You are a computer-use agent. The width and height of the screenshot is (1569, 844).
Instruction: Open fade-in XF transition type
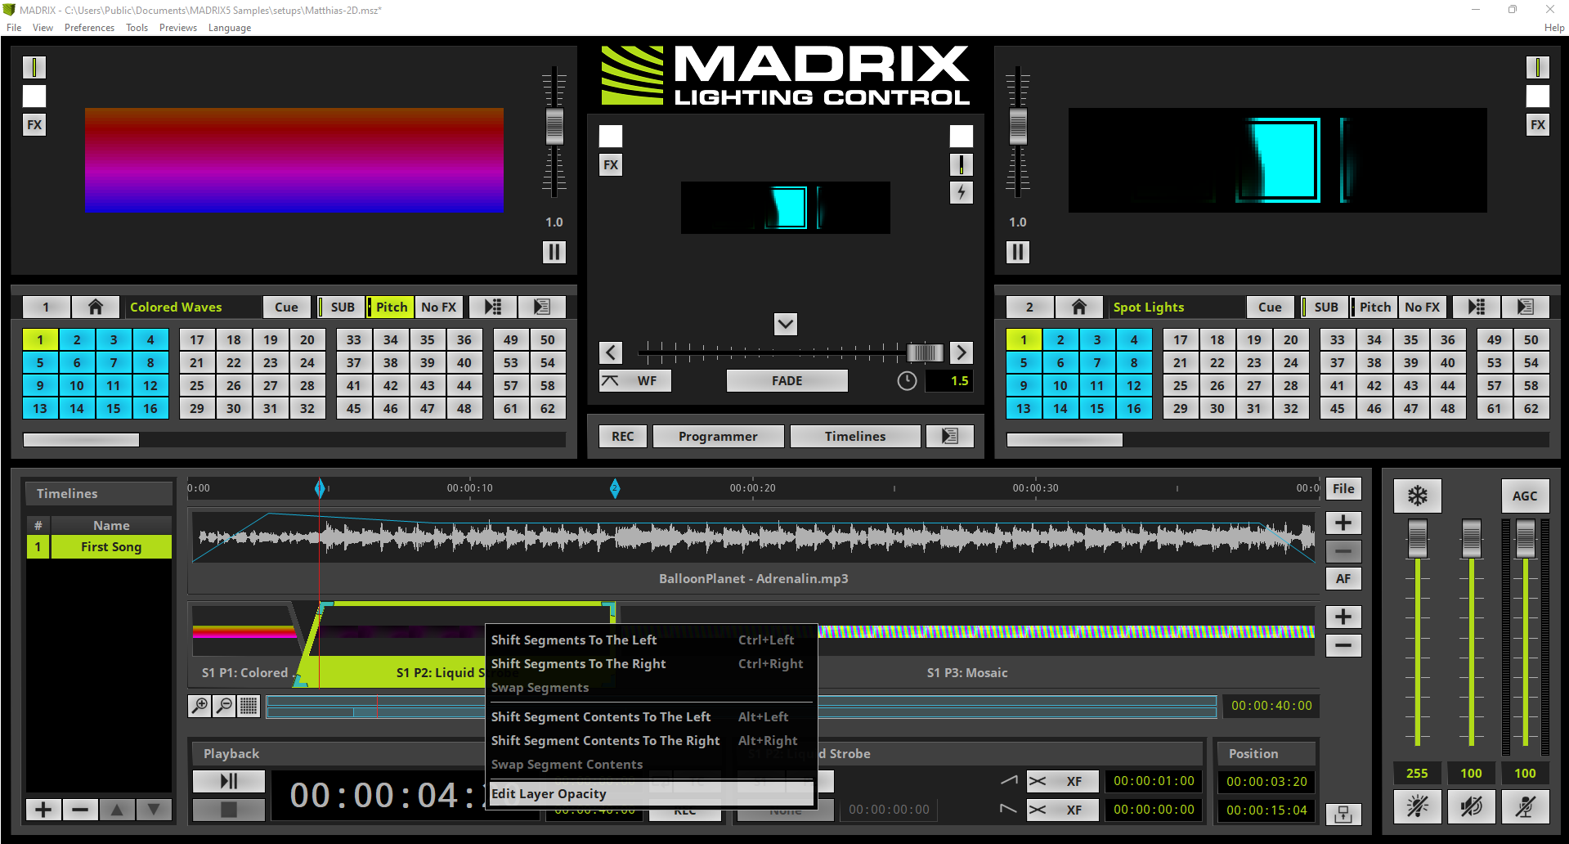(x=1062, y=781)
